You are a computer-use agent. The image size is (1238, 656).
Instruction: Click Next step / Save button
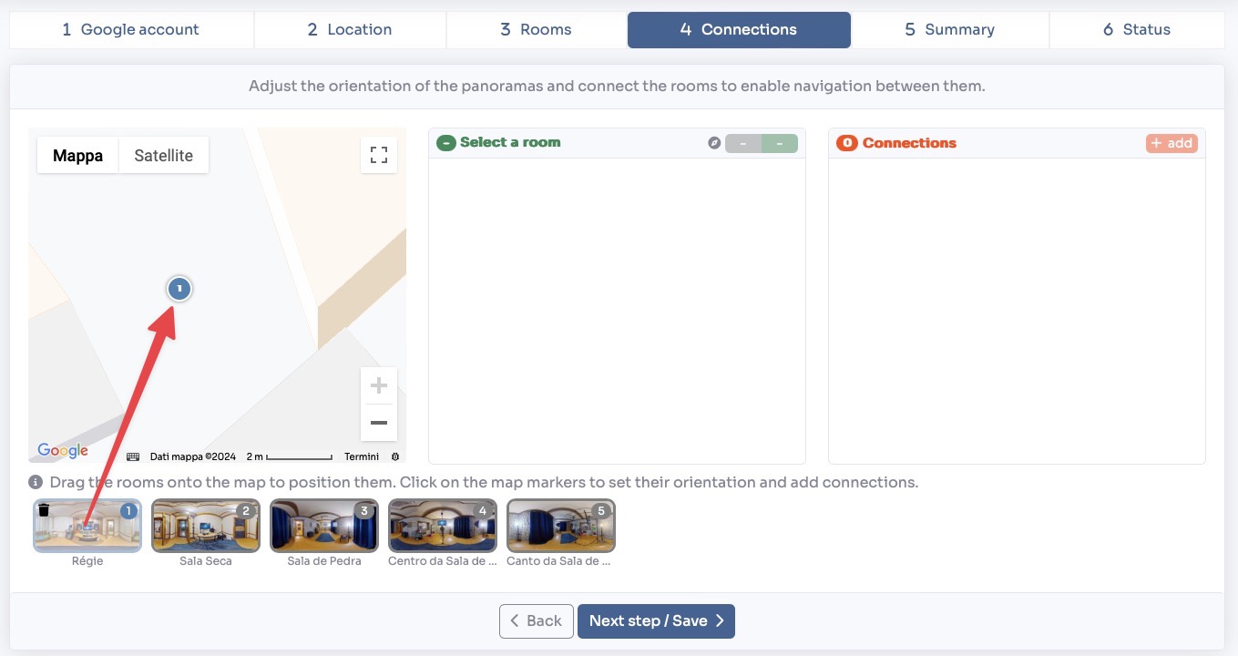656,621
